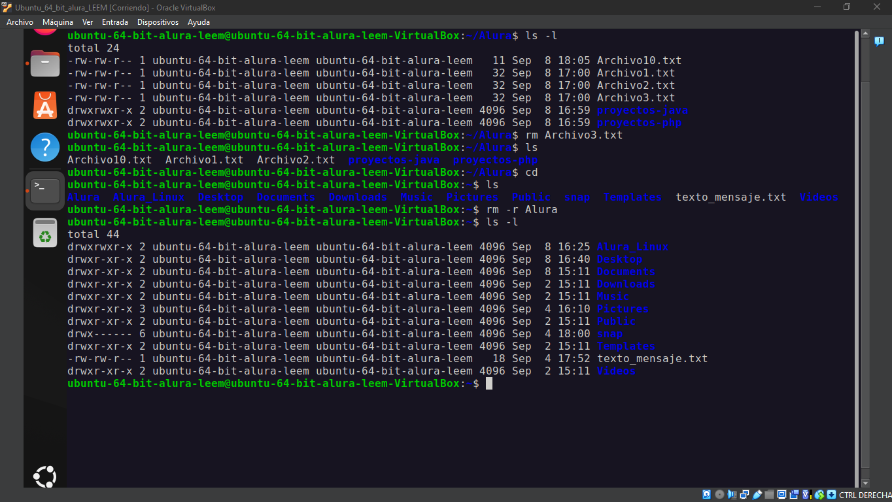The image size is (892, 502).
Task: Click proyectos-php in the long listing
Action: point(639,122)
